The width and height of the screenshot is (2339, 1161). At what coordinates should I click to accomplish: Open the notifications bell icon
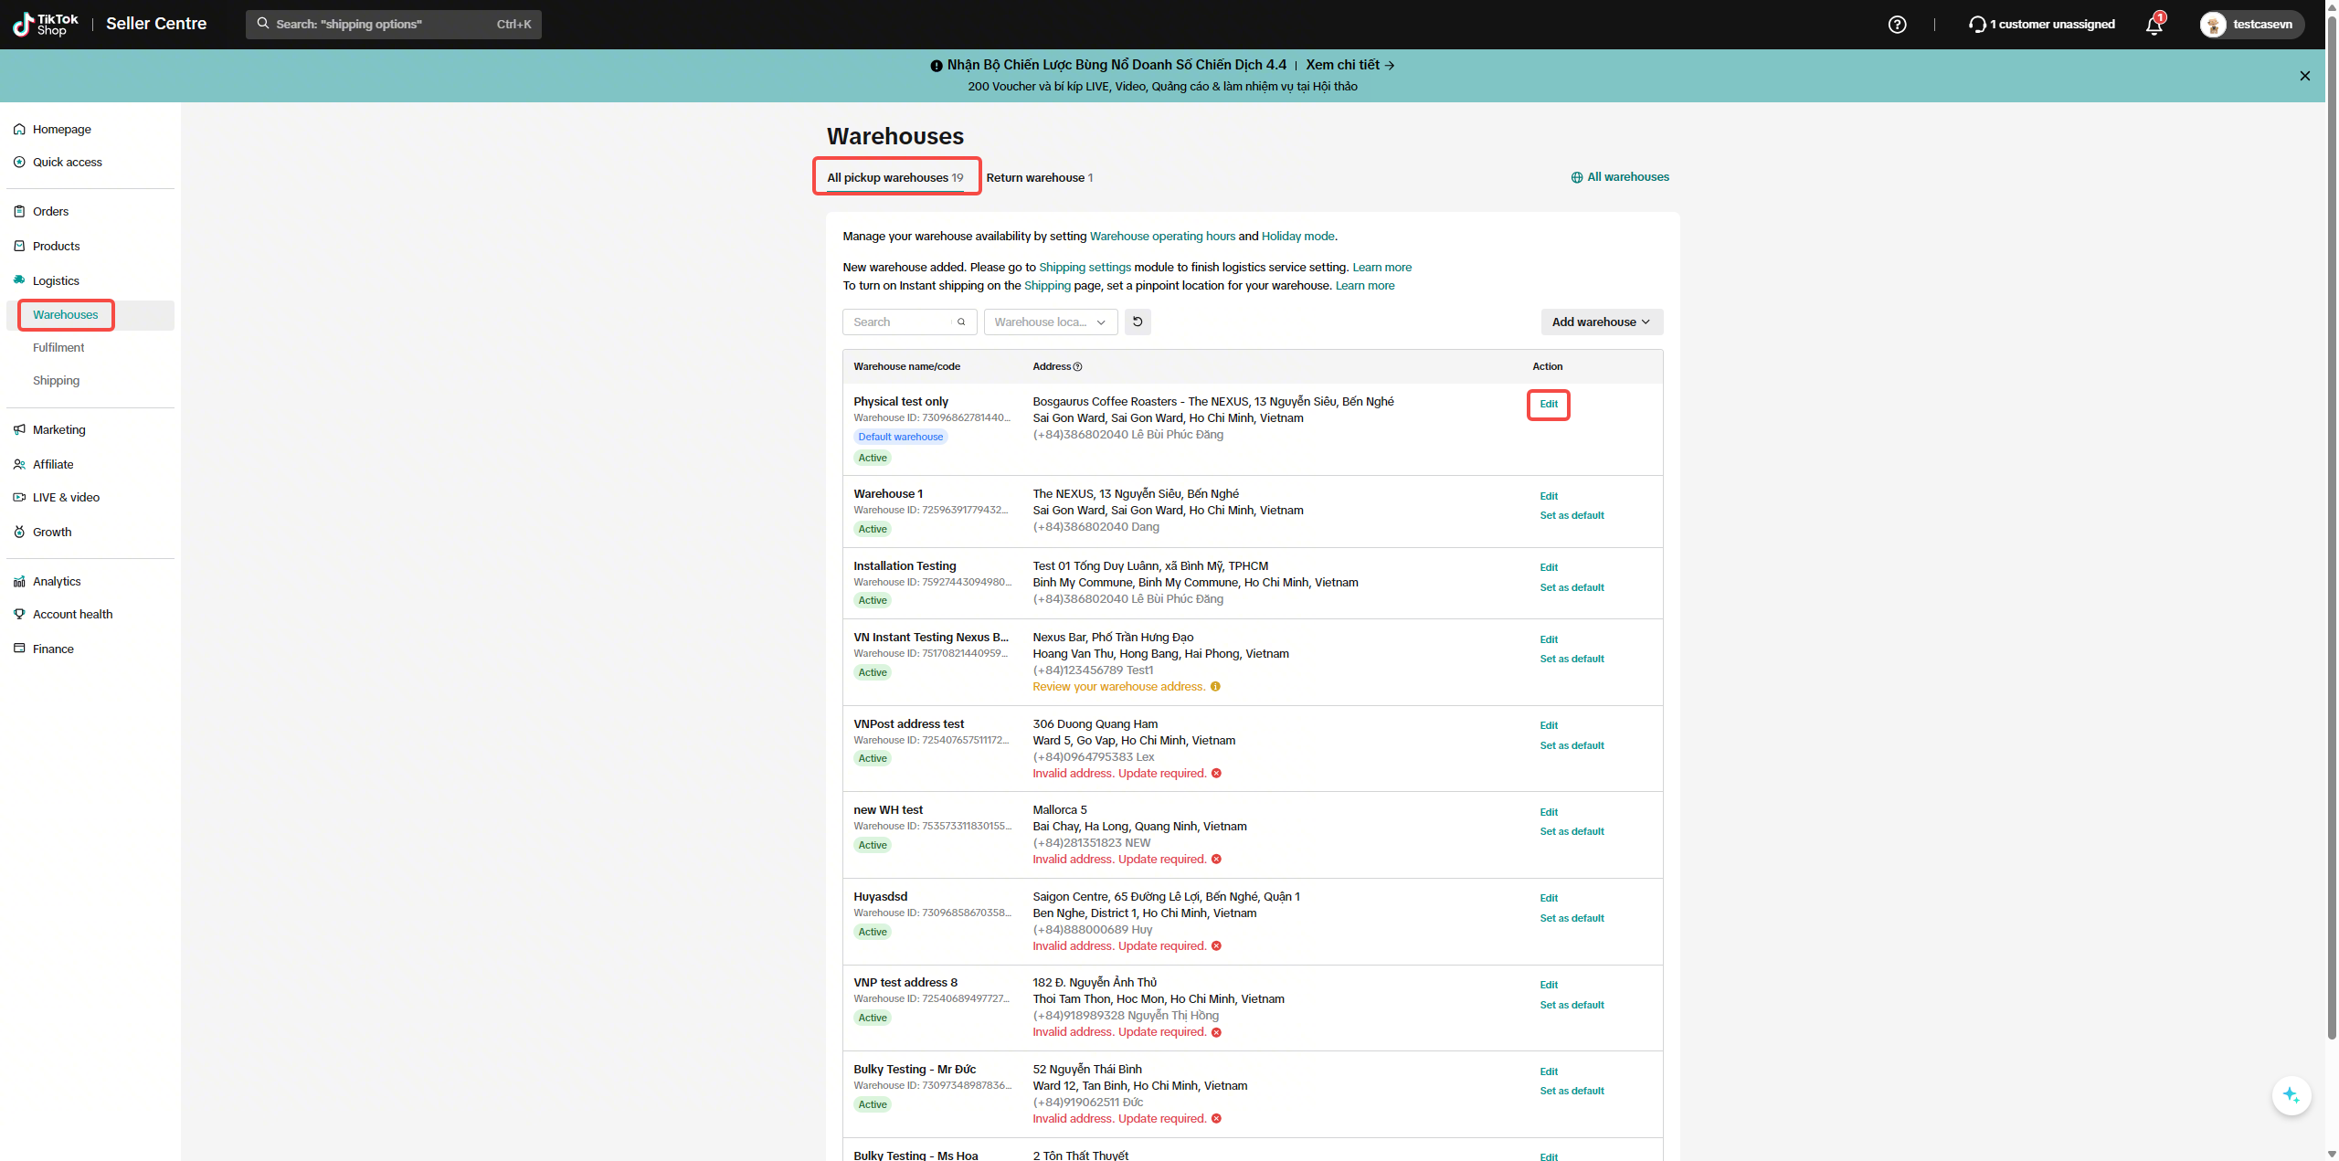click(2154, 25)
